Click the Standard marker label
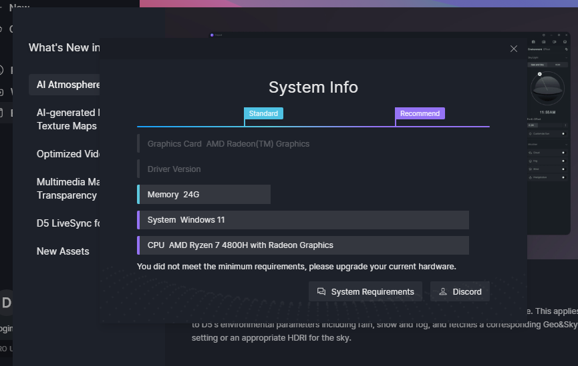 (x=263, y=113)
